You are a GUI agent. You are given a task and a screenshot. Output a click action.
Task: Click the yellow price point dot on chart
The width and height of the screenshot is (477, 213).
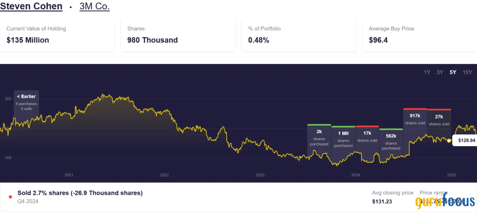[x=449, y=140]
